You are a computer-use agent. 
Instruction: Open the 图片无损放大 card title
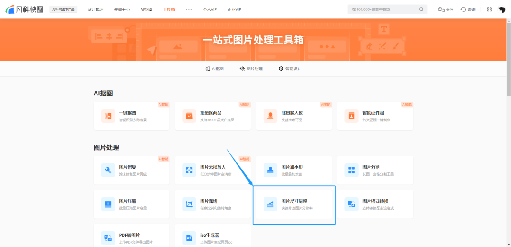213,167
